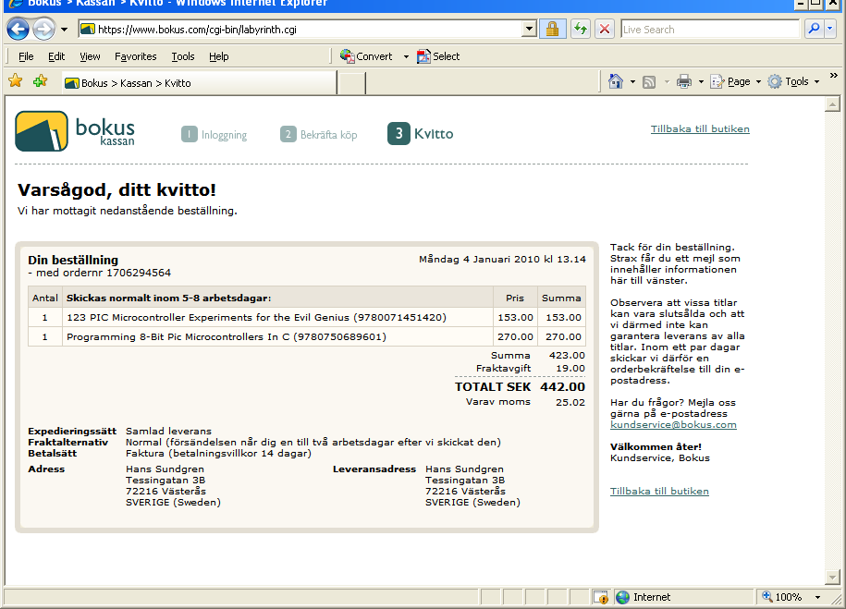
Task: Click step 1 Inloggning indicator
Action: [215, 134]
